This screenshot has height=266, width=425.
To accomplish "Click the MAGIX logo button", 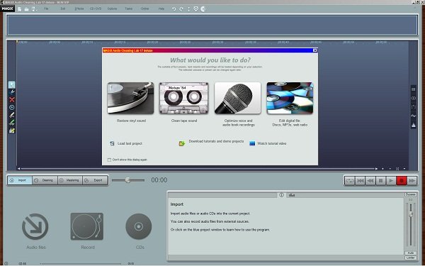I will pos(8,9).
